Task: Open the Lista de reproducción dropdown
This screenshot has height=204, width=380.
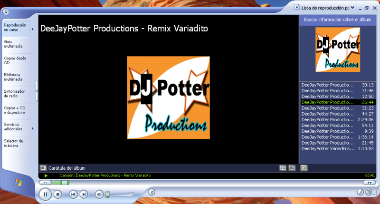Action: 325,8
